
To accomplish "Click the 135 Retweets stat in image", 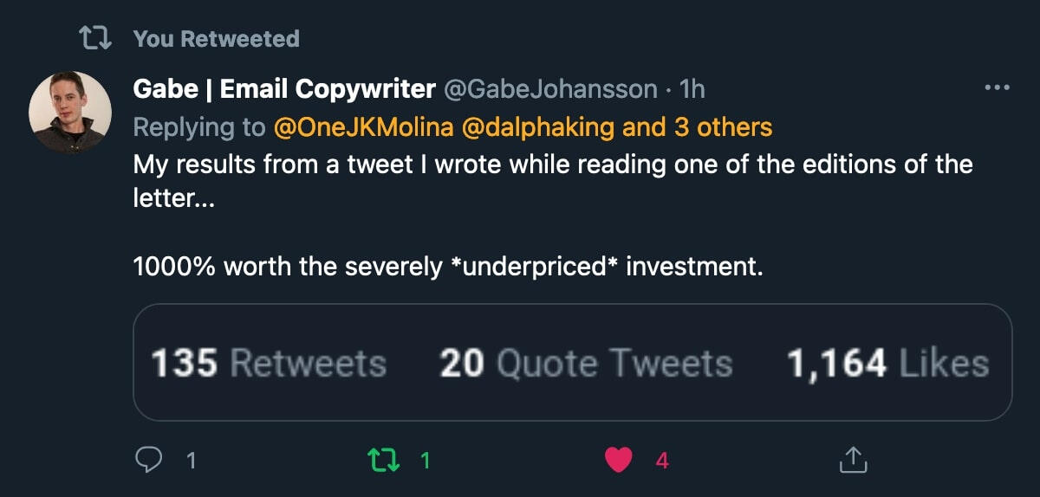I will (269, 364).
